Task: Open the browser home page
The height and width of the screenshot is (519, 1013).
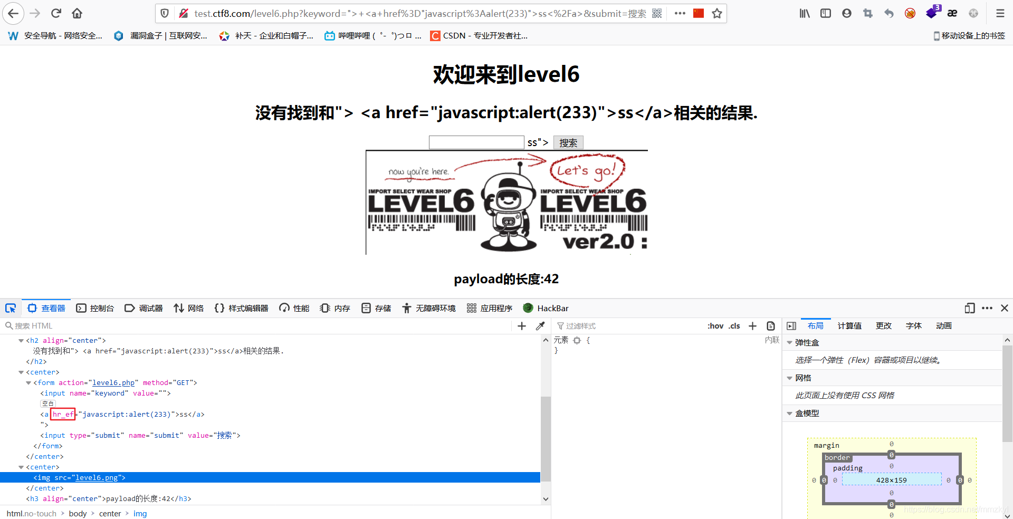Action: (x=77, y=13)
